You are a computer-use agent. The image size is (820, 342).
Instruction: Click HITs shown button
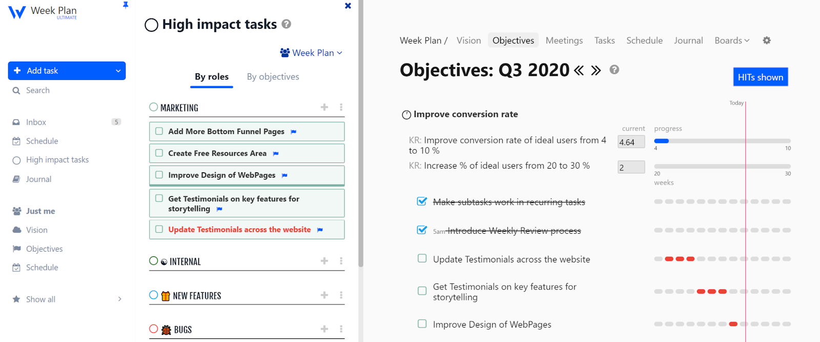[761, 77]
